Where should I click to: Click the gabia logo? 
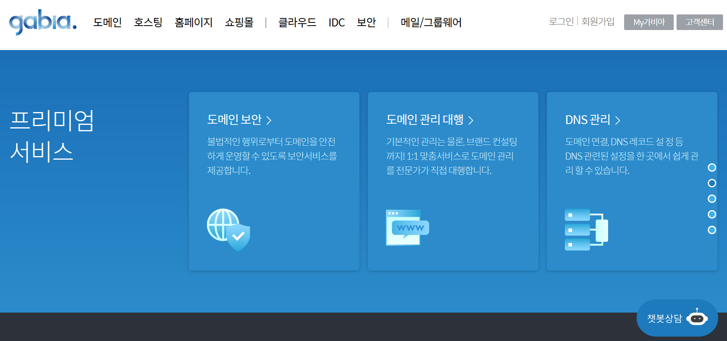pos(43,22)
